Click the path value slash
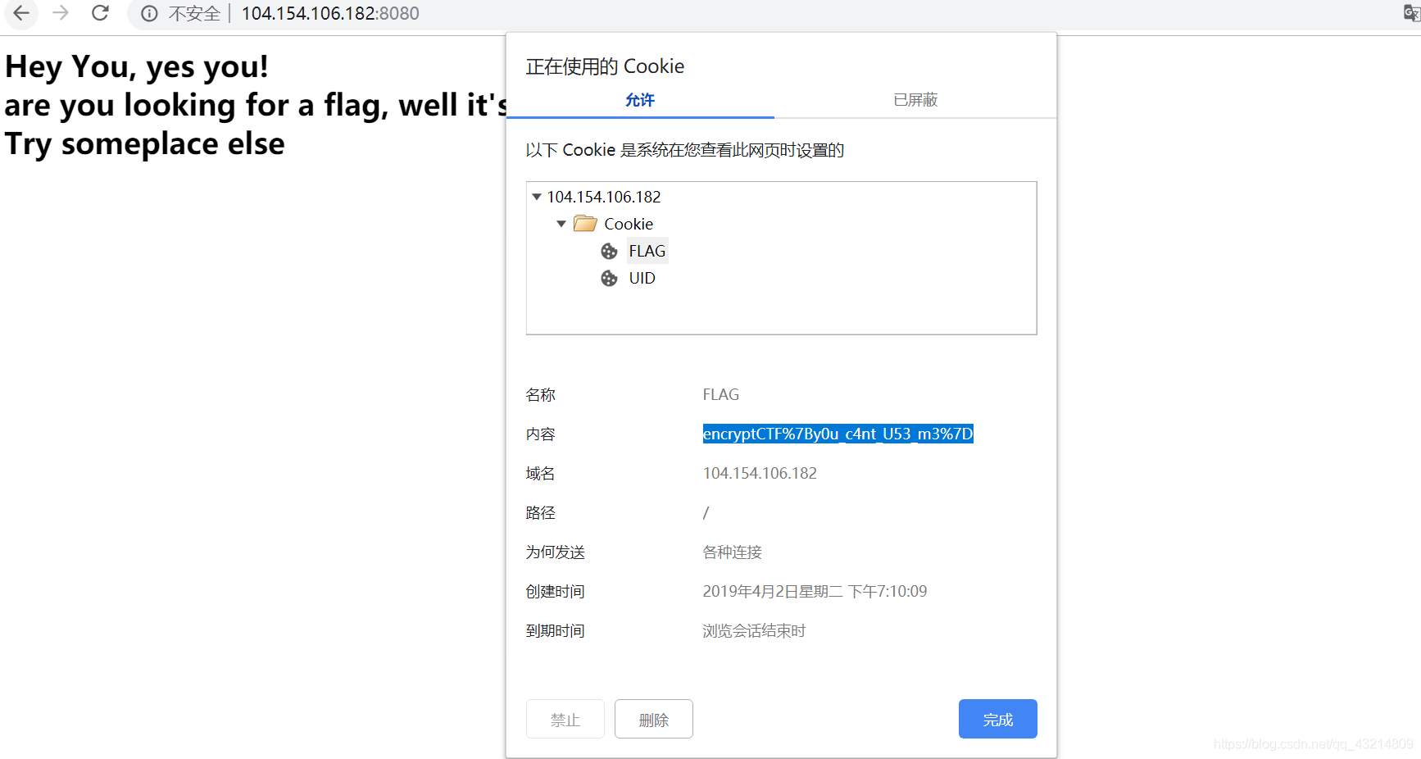 point(706,512)
